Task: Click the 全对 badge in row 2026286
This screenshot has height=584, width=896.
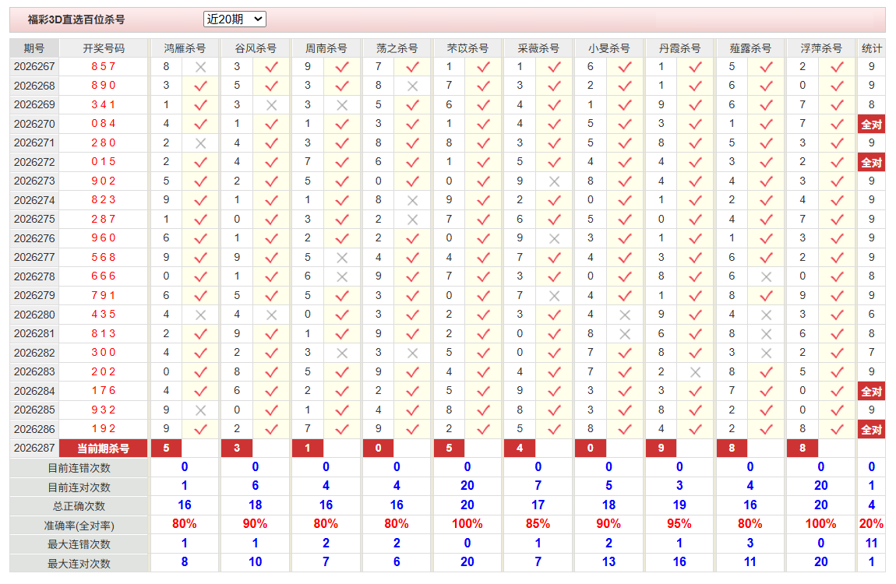Action: 871,430
